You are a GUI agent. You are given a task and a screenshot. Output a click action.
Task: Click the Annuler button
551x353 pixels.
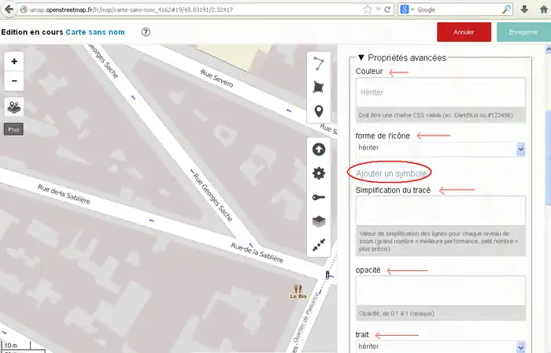464,32
